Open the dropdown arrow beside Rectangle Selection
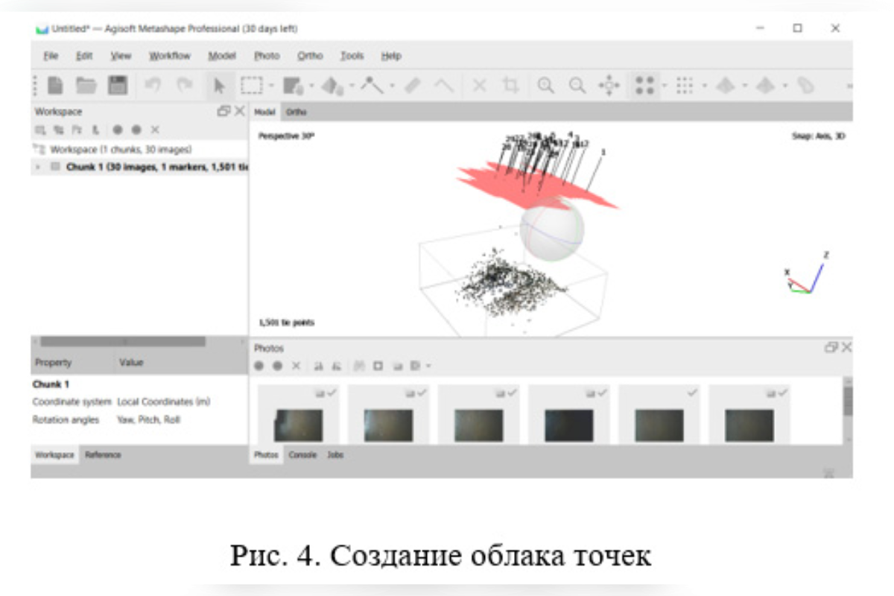The image size is (894, 596). pos(272,86)
